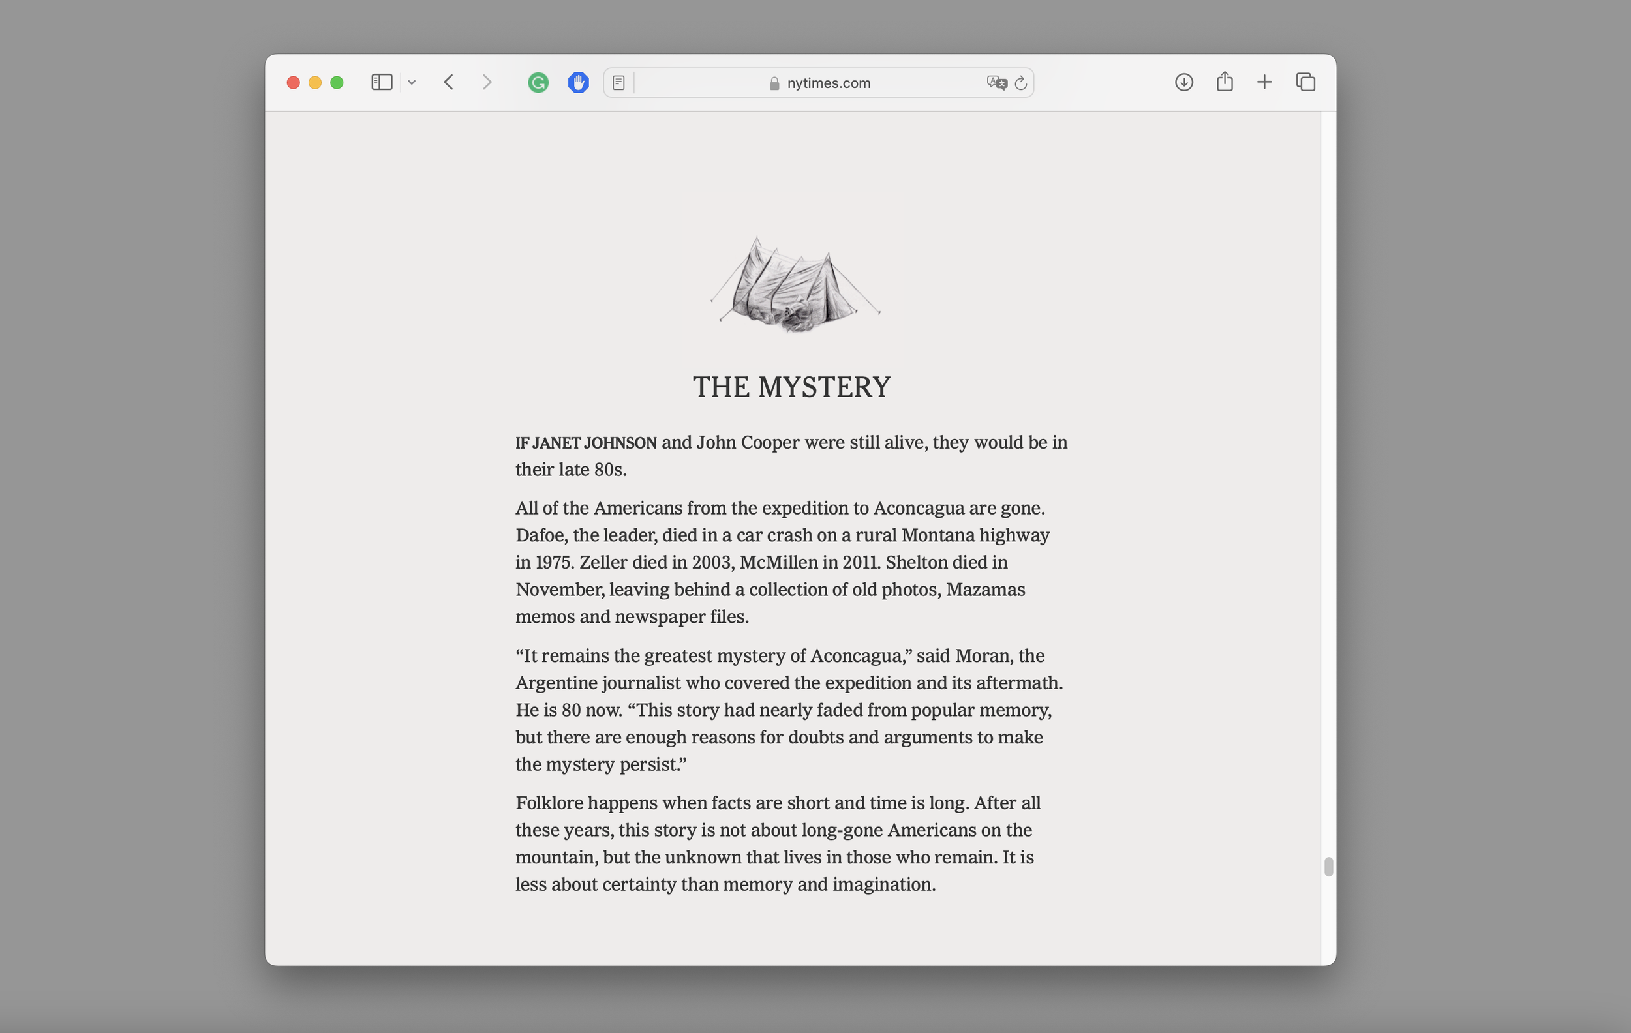
Task: Open the Grammarly extension icon
Action: [x=538, y=83]
